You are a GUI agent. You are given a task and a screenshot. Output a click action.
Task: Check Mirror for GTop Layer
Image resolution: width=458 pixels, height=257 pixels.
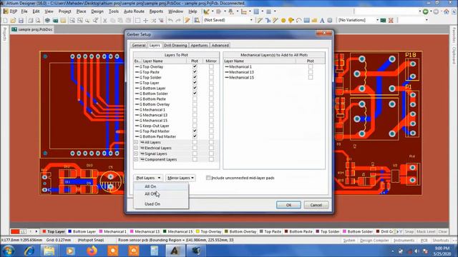[x=211, y=83]
